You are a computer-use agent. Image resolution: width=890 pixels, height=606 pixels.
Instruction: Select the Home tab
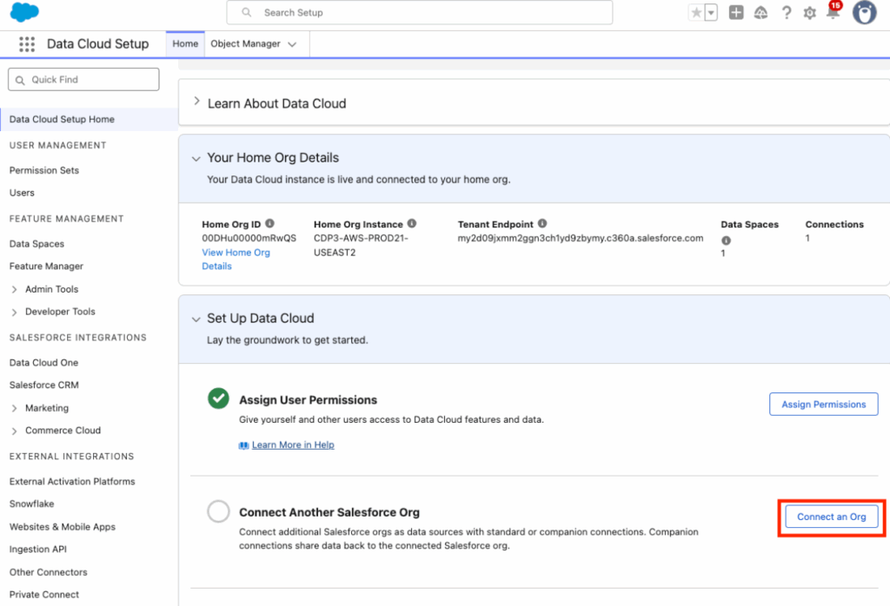click(x=184, y=43)
